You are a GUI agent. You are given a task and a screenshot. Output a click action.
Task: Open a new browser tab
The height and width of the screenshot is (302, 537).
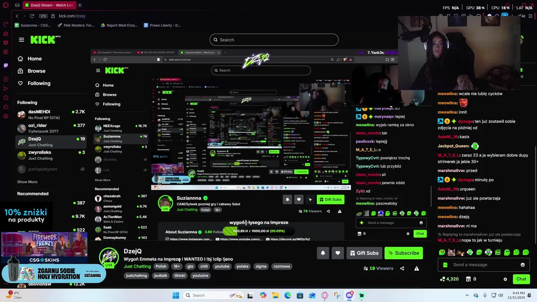pyautogui.click(x=80, y=5)
